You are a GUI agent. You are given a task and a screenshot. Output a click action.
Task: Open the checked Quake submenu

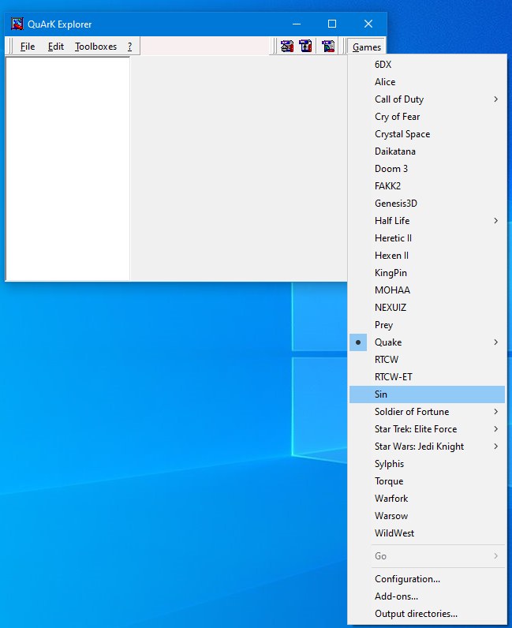(x=427, y=342)
